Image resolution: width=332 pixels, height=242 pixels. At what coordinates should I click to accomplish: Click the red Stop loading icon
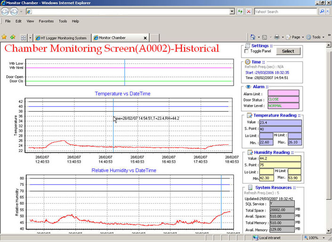(248, 11)
